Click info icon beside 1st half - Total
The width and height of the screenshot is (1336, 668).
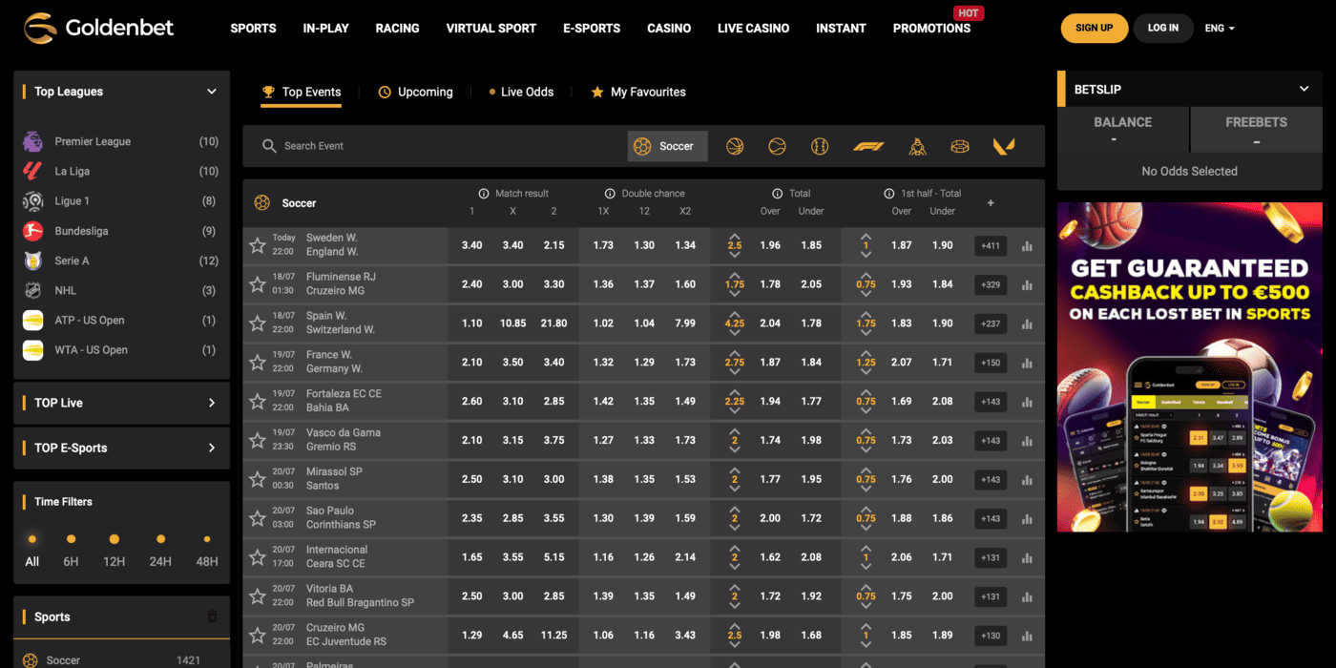click(x=889, y=194)
